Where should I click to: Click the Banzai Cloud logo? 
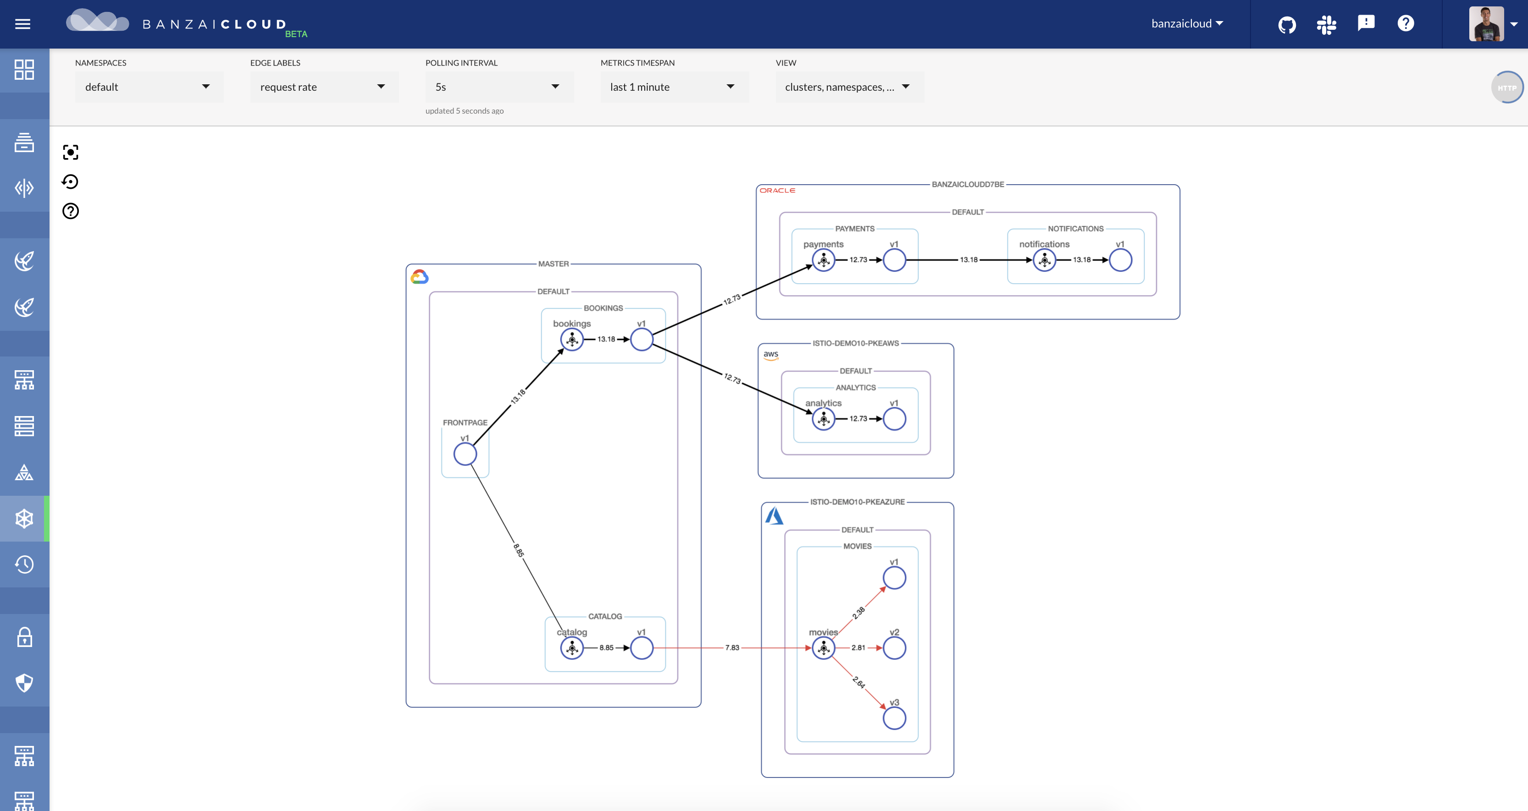click(186, 23)
